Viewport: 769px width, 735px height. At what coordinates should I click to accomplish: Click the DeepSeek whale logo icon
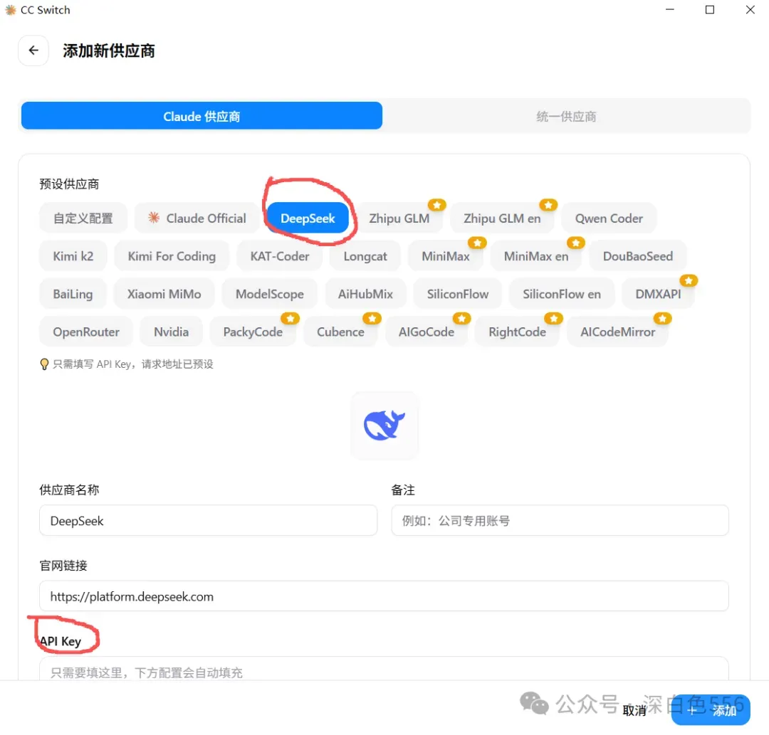(384, 425)
